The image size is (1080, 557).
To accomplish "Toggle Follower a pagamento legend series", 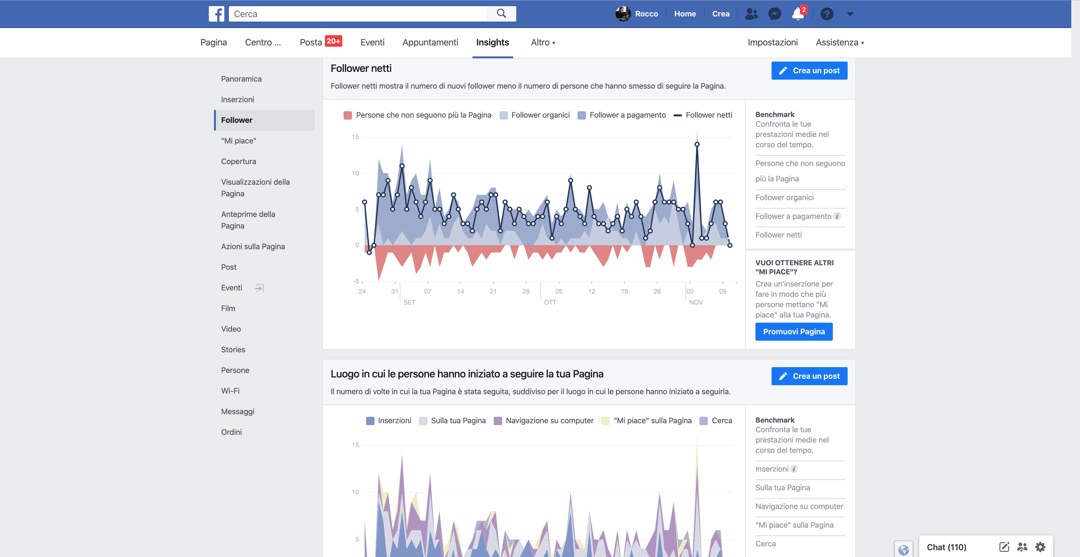I will click(622, 115).
